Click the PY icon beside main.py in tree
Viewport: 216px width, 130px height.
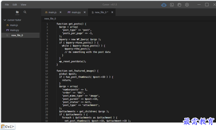click(x=7, y=30)
